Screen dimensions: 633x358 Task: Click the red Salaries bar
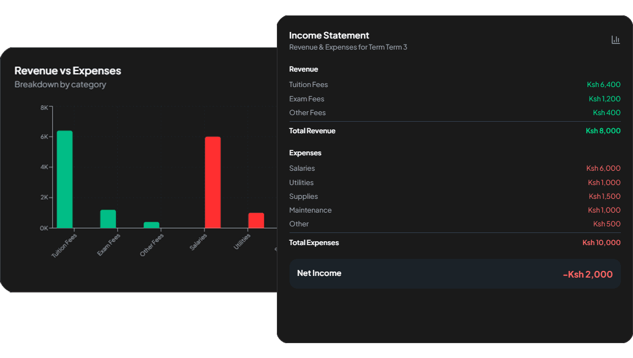point(212,182)
